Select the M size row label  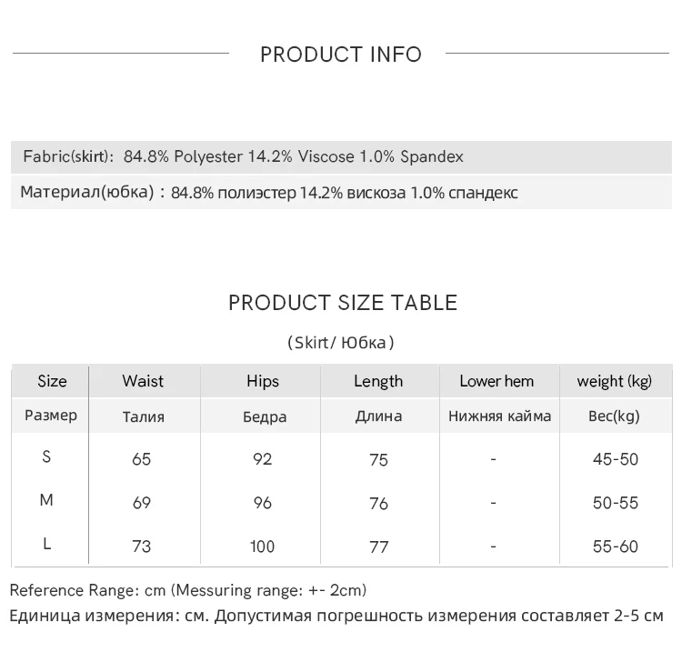pyautogui.click(x=47, y=500)
